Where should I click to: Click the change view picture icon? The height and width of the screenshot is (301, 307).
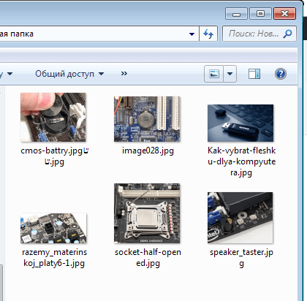[213, 74]
